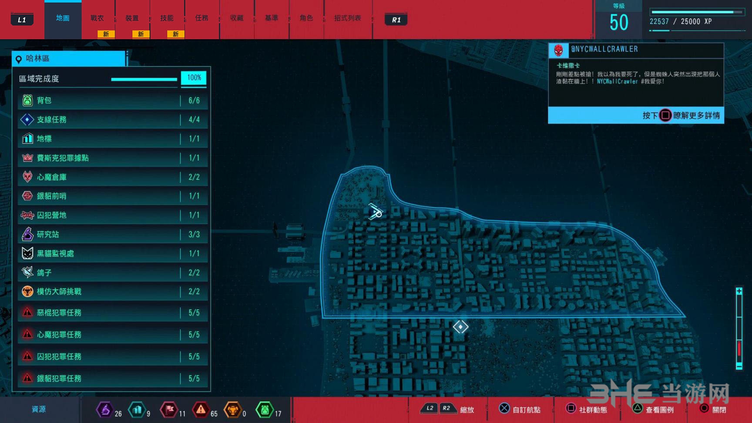Click the level 50 indicator
This screenshot has height=423, width=752.
tap(619, 23)
